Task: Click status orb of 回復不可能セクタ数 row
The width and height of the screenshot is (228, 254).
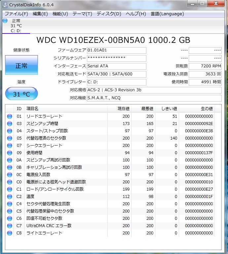Action: 10,219
